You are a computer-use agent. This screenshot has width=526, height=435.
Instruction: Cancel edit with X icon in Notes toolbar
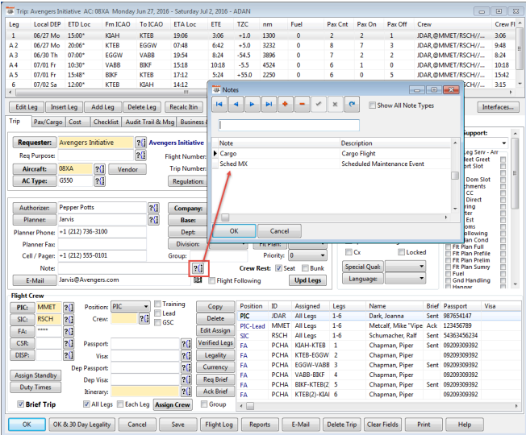[x=335, y=105]
